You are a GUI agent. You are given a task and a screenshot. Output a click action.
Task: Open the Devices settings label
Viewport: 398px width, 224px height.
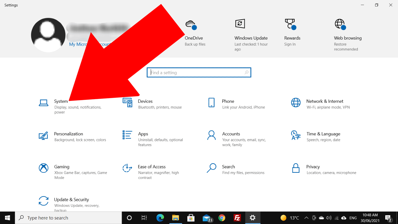(145, 101)
